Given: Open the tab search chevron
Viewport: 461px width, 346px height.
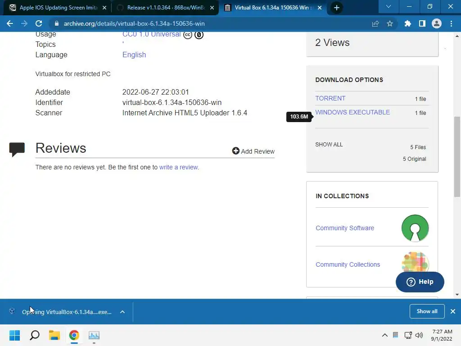Looking at the screenshot, I should (389, 6).
